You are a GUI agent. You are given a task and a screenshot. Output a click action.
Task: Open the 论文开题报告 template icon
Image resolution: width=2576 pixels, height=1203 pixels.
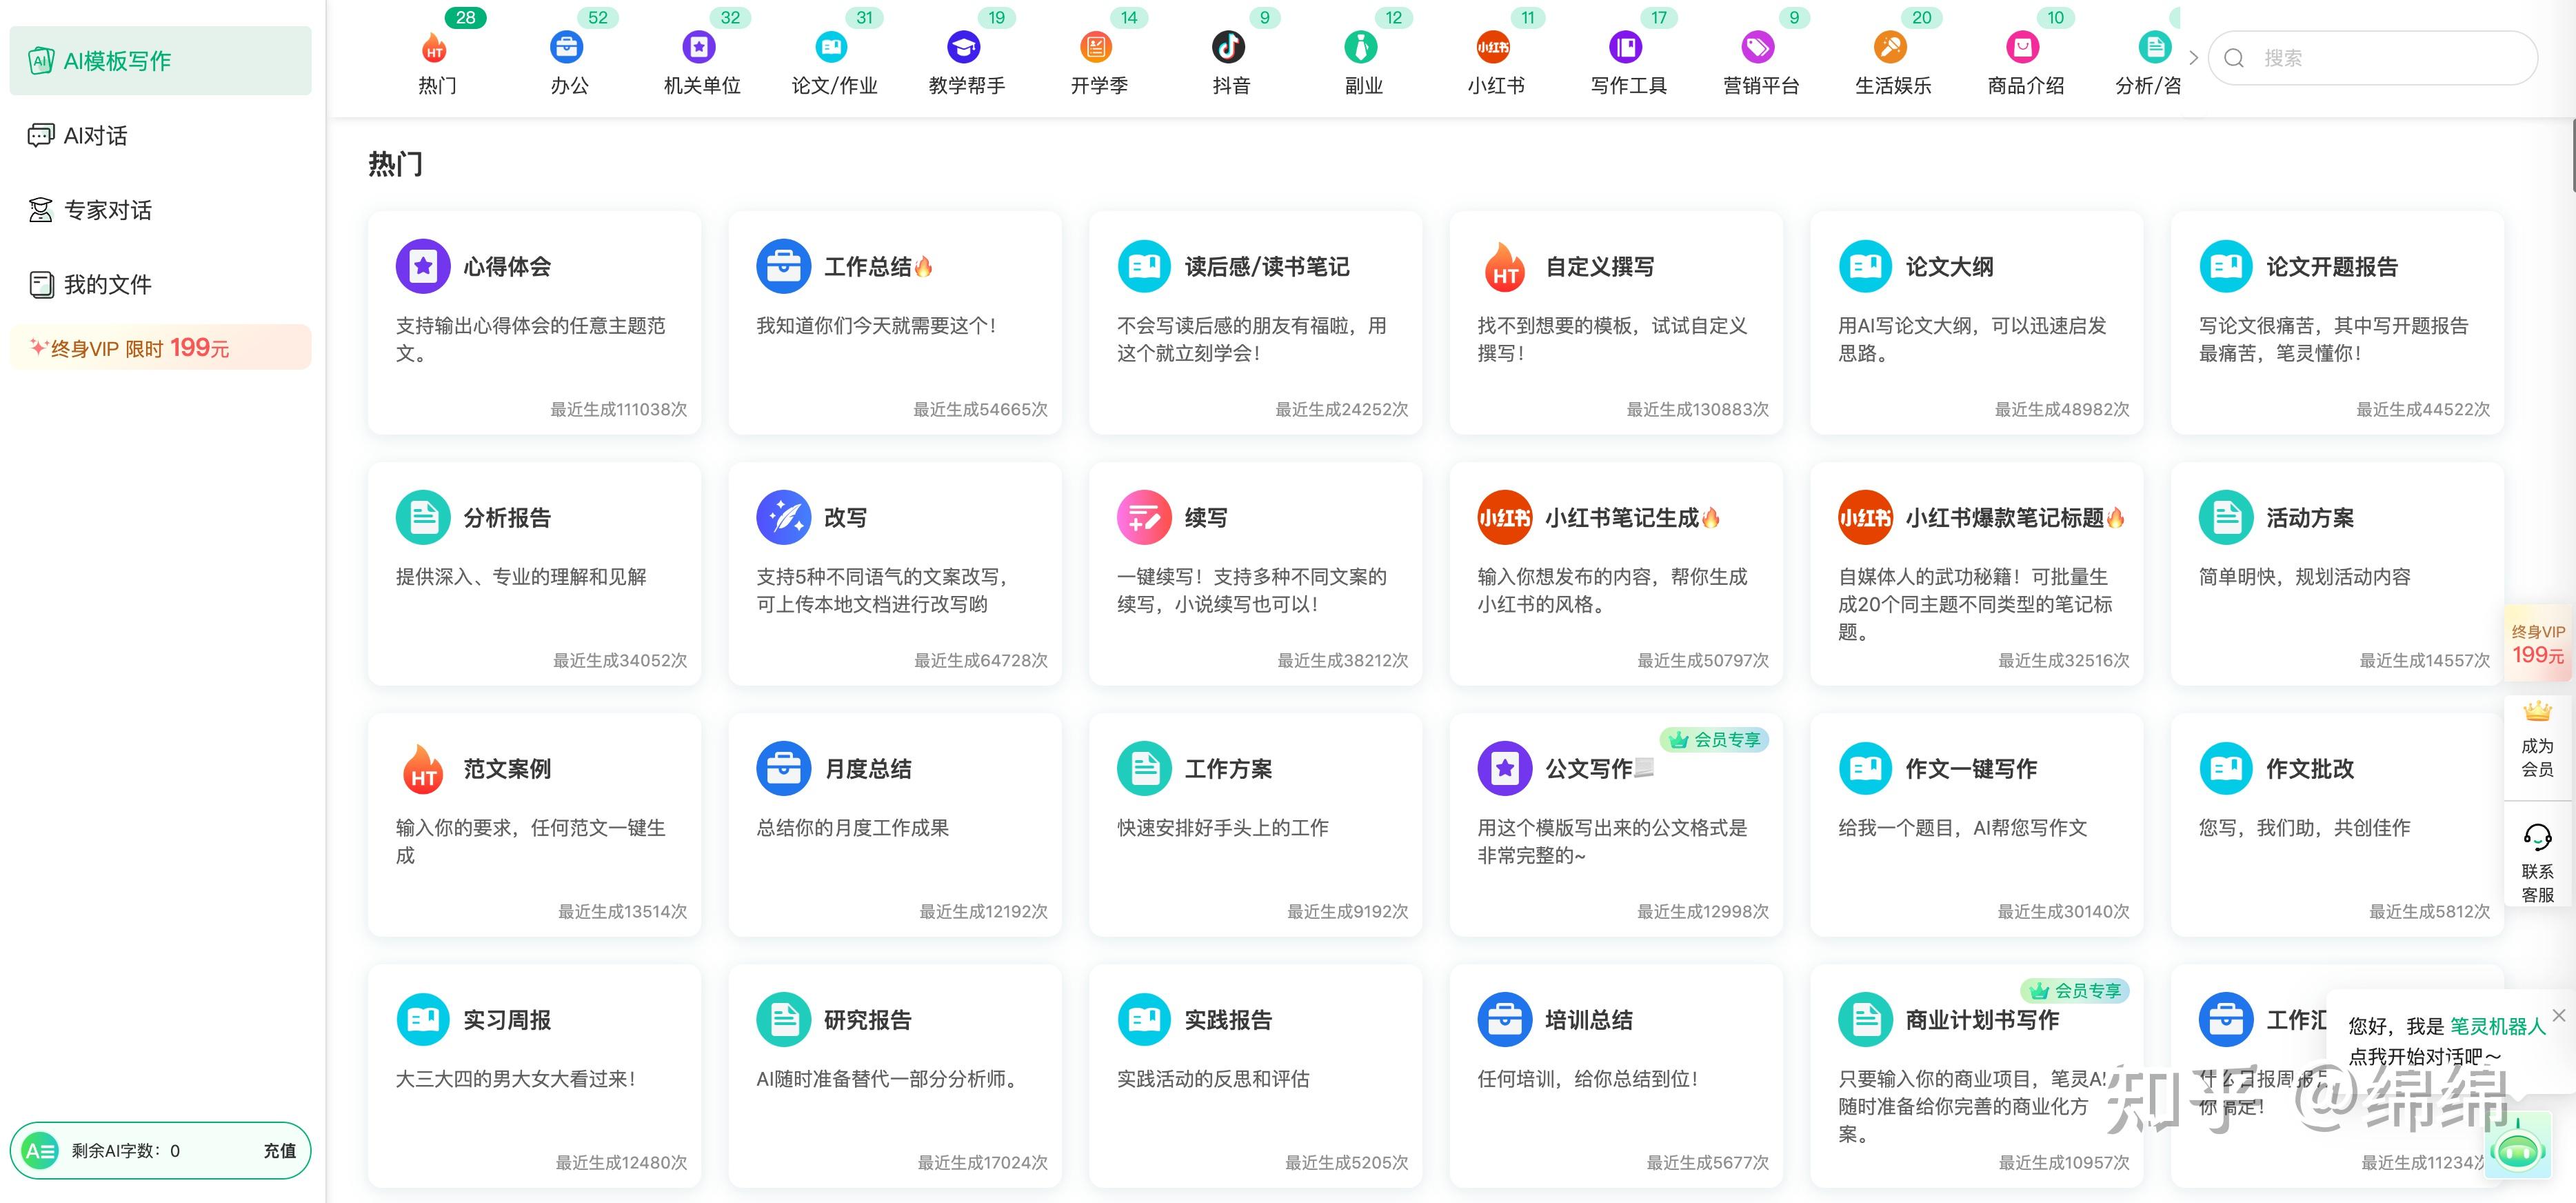tap(2226, 266)
